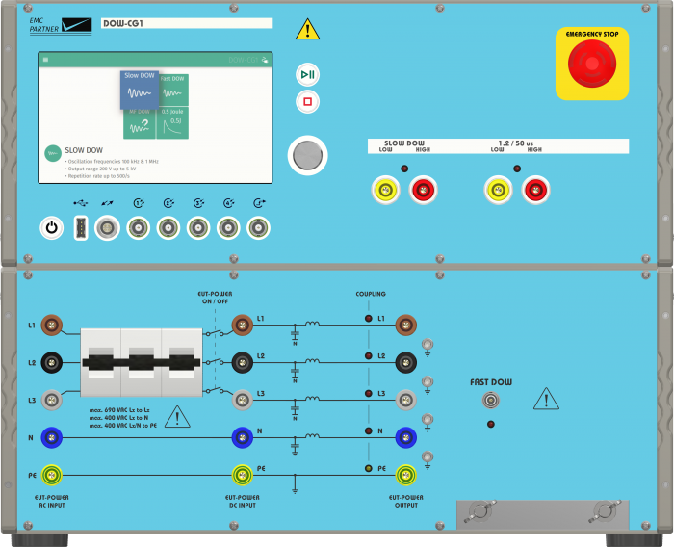The width and height of the screenshot is (674, 547).
Task: Click the blue N output socket
Action: pos(405,438)
